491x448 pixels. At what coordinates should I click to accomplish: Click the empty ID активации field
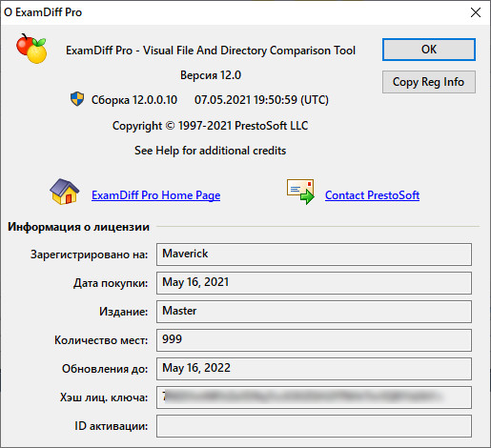314,426
